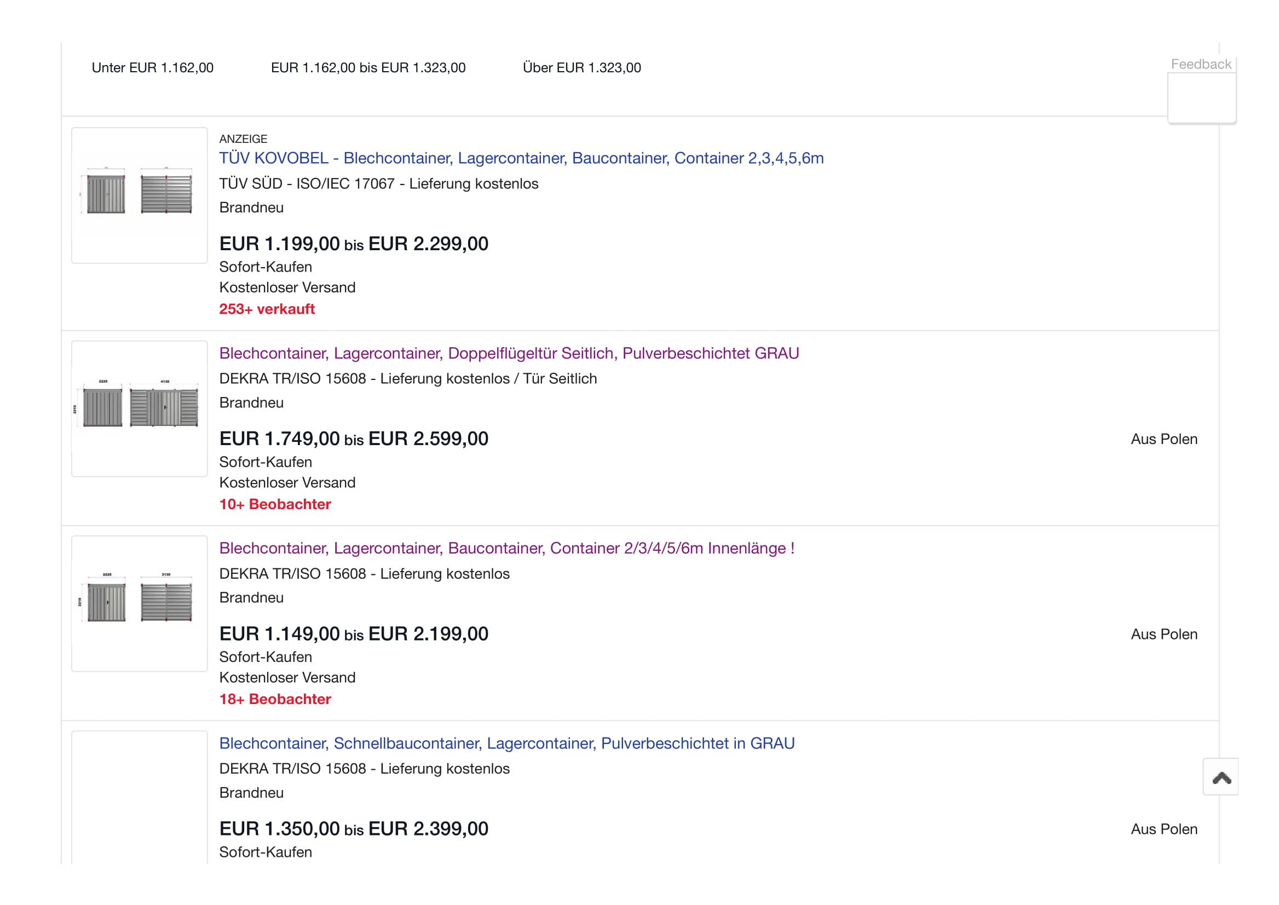
Task: Filter by Über EUR 1.323,00
Action: point(581,67)
